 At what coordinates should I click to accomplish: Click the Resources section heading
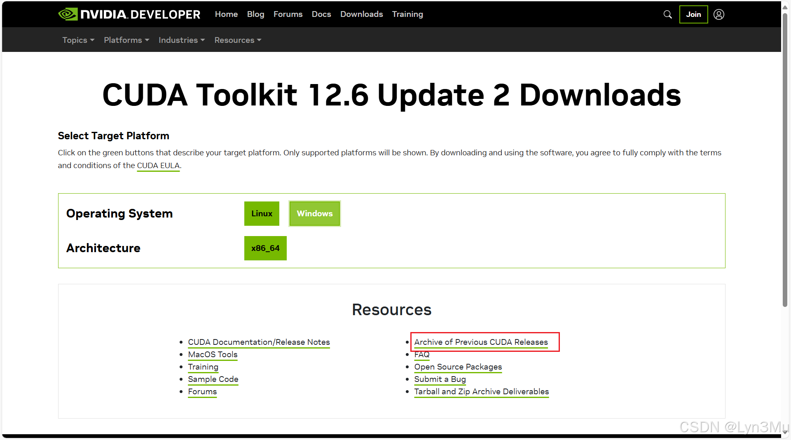[391, 309]
